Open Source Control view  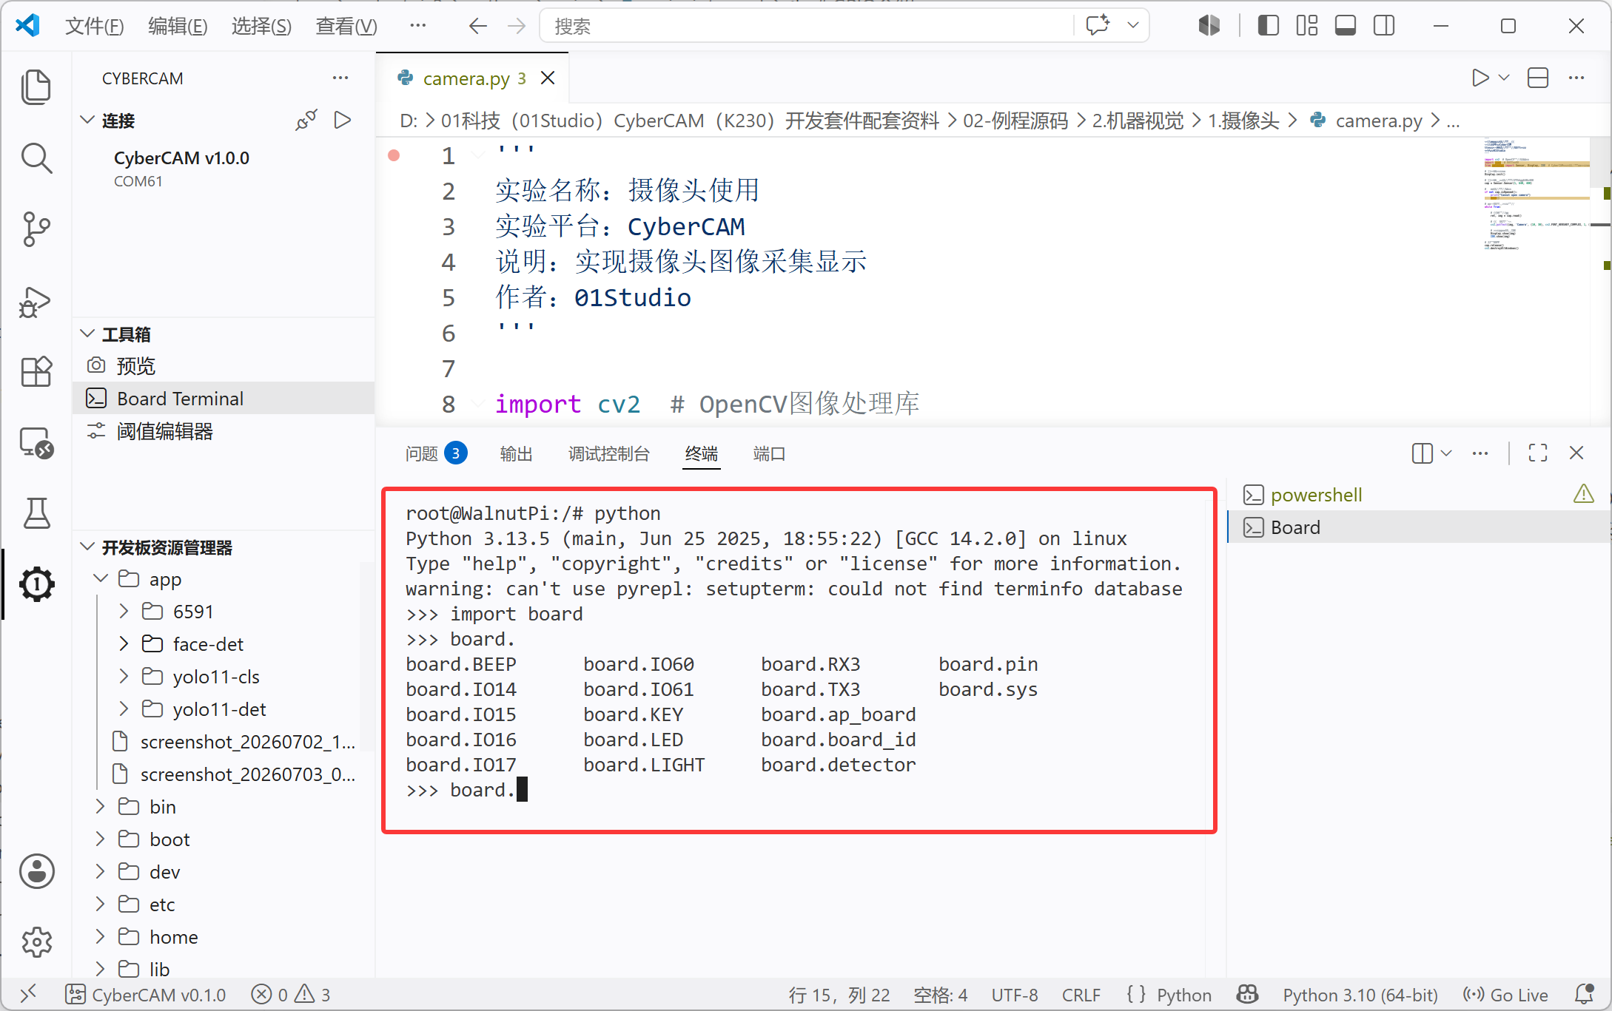(36, 229)
